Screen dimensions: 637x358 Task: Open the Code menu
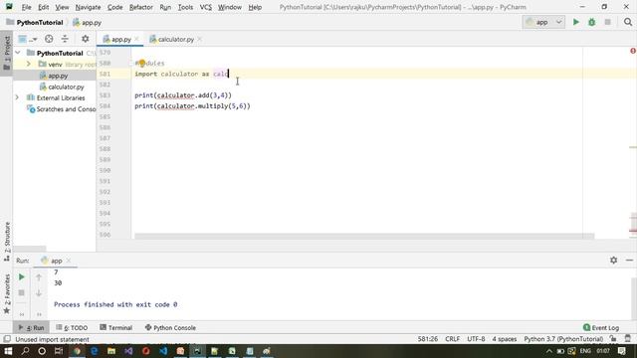(x=115, y=7)
